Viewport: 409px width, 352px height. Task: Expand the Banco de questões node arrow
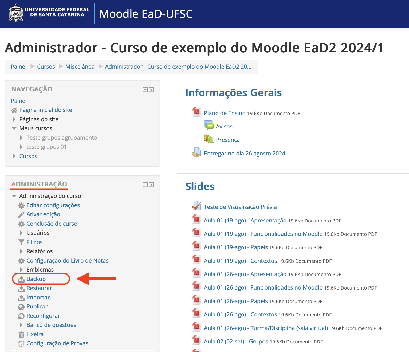(x=21, y=325)
